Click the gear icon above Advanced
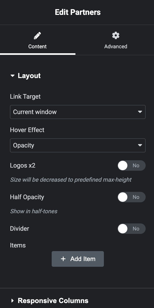The width and height of the screenshot is (154, 308). pyautogui.click(x=116, y=35)
